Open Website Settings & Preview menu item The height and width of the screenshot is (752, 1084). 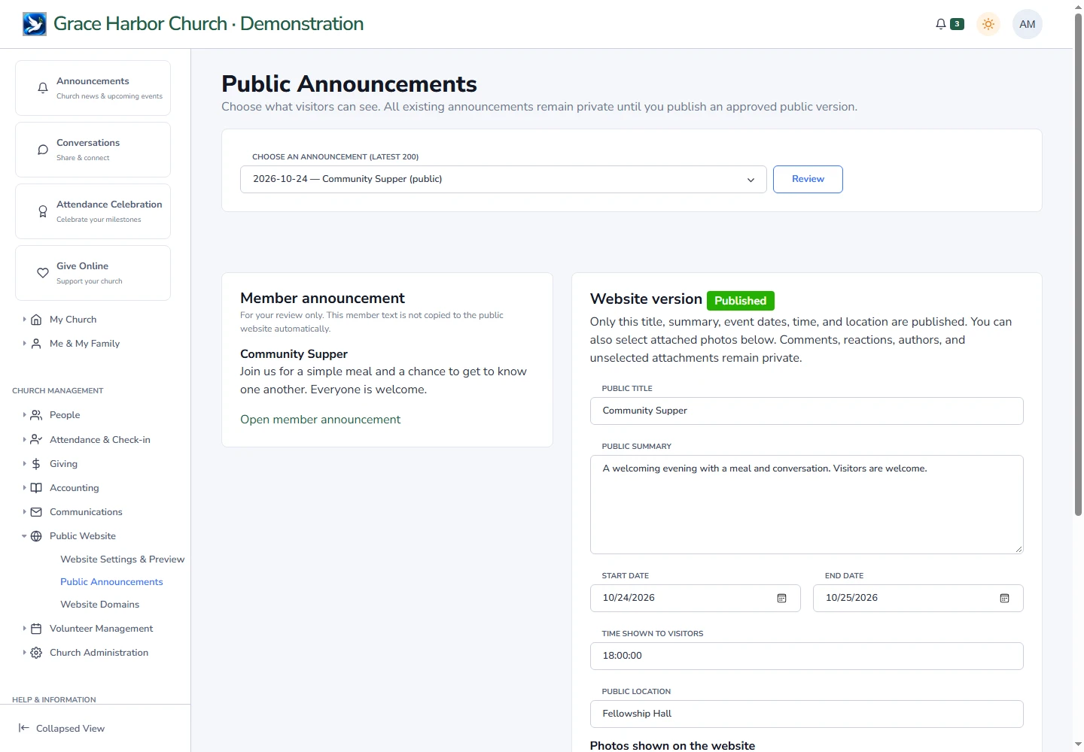tap(122, 559)
